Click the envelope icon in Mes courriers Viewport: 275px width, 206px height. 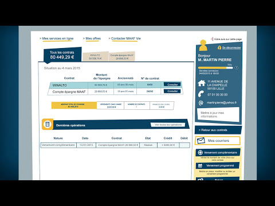tap(201, 141)
